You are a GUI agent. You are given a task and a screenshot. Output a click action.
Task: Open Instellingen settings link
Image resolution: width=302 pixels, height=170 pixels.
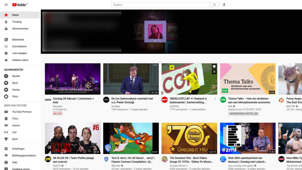(18, 149)
